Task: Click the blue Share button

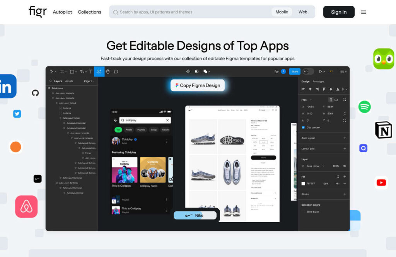Action: [294, 71]
